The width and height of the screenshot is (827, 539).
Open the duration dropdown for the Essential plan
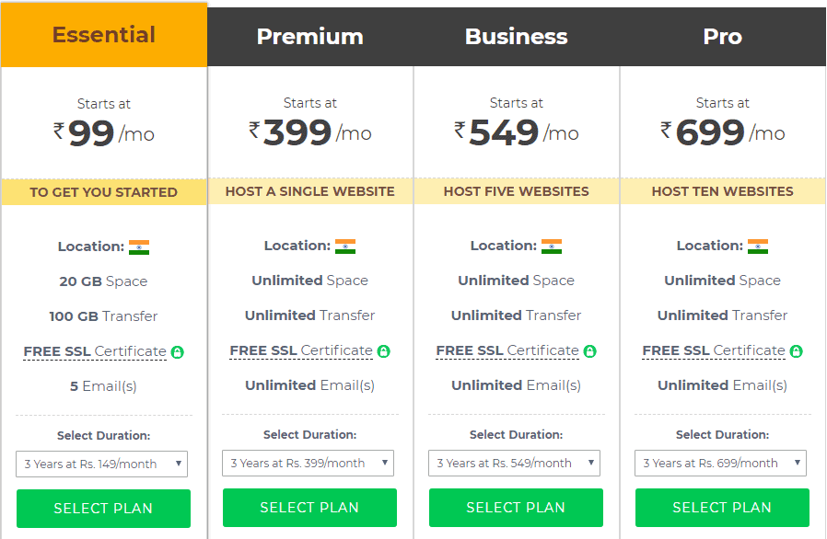pyautogui.click(x=103, y=464)
